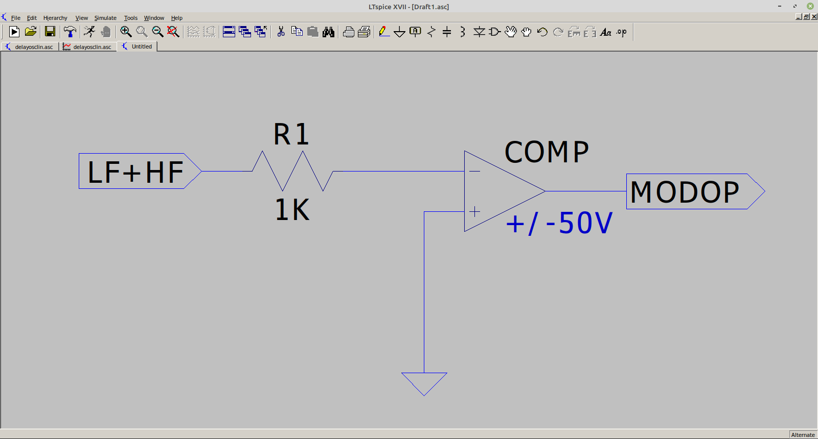This screenshot has width=818, height=439.
Task: Open the Control Panel hammer icon
Action: click(70, 32)
